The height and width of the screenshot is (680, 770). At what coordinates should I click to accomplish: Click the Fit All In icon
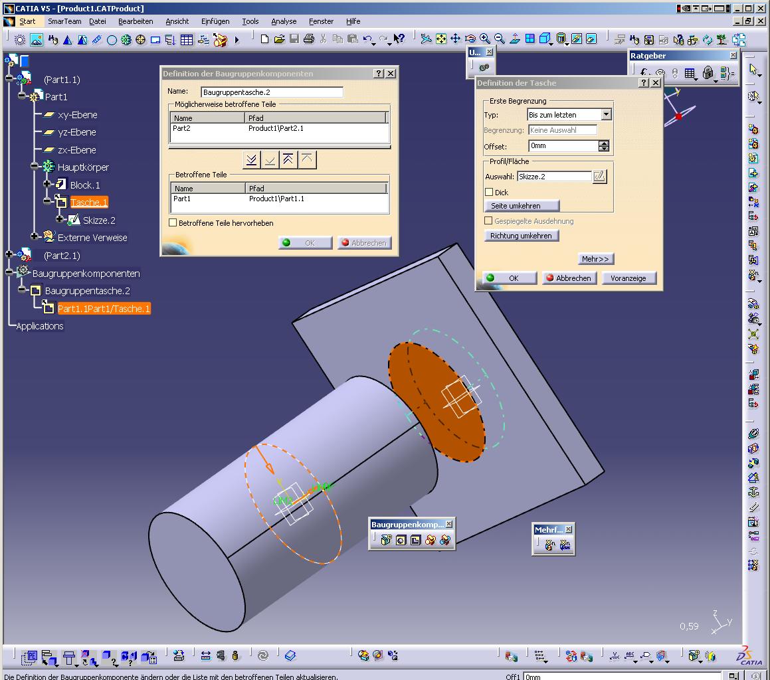point(441,39)
